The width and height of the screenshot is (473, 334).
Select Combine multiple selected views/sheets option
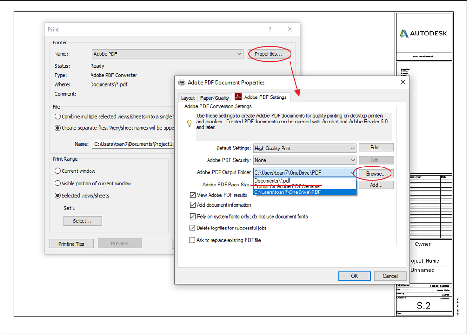pyautogui.click(x=58, y=116)
